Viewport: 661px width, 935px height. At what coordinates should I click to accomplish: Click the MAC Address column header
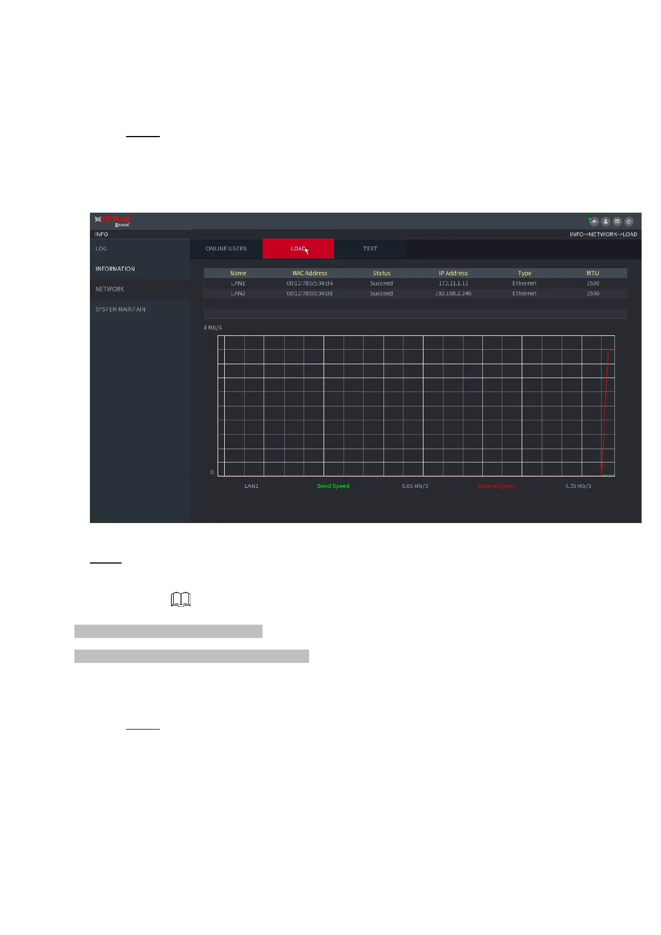point(310,273)
